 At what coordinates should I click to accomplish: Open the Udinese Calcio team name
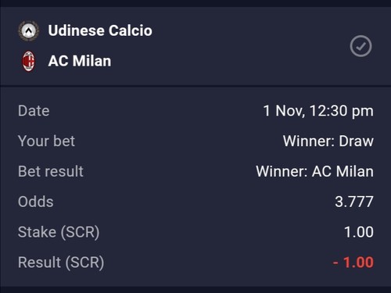coord(100,30)
